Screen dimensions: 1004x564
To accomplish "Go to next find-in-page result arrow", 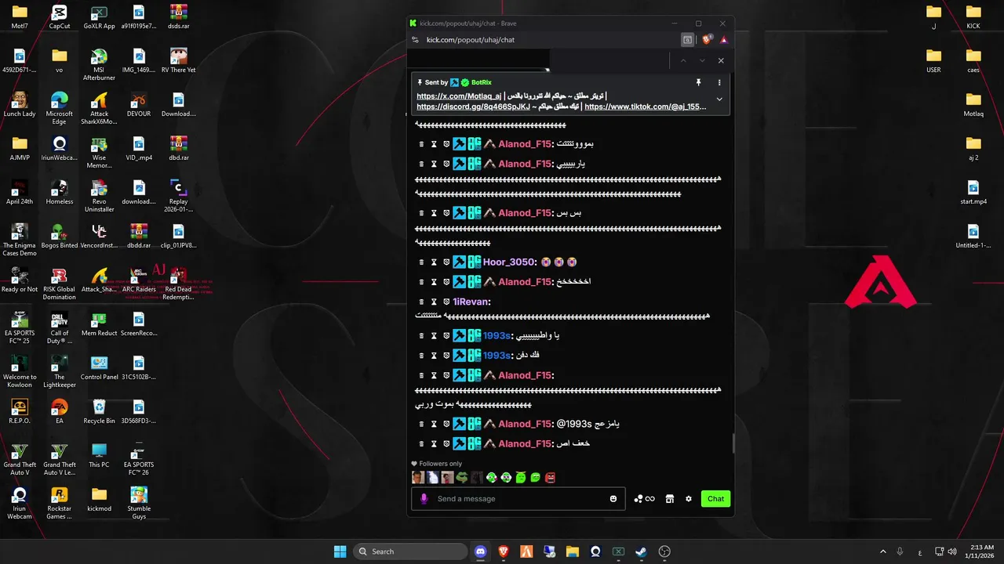I will click(702, 60).
